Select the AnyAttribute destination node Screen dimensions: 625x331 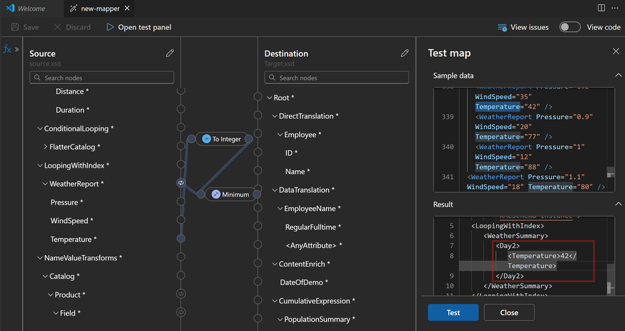click(314, 245)
